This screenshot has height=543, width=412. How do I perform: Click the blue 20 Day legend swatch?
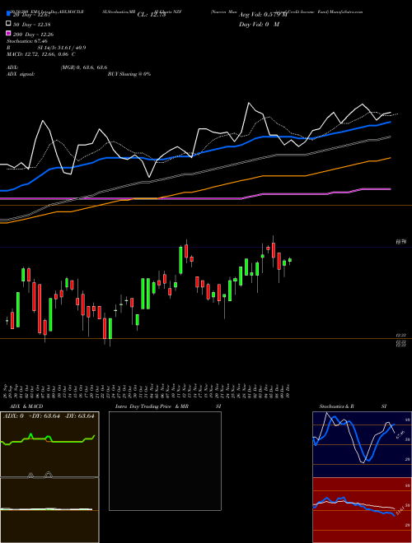tap(8, 14)
